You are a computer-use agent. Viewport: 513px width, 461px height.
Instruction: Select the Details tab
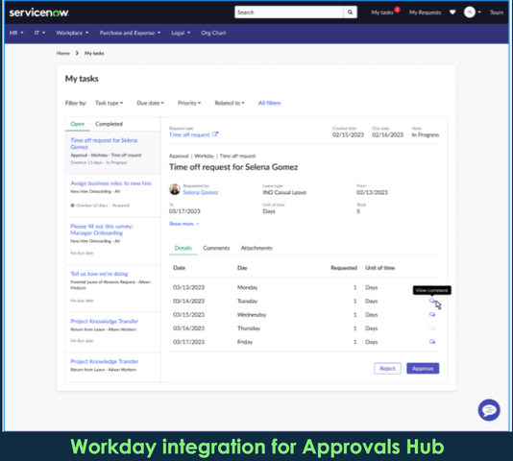pos(183,248)
